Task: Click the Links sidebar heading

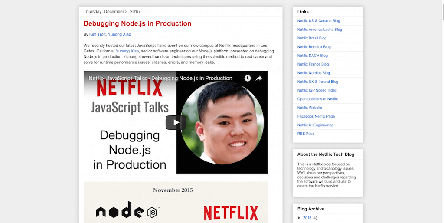Action: click(x=303, y=12)
